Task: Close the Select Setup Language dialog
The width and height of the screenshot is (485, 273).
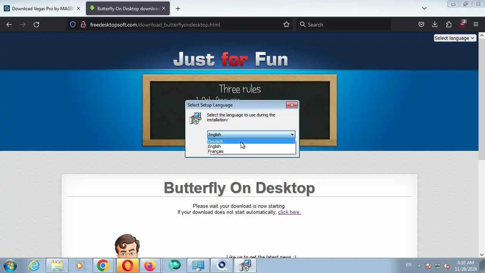Action: point(292,105)
